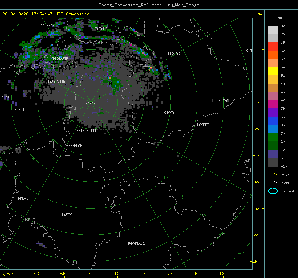Click the km unit label at top right
This screenshot has width=298, height=278.
[x=259, y=14]
